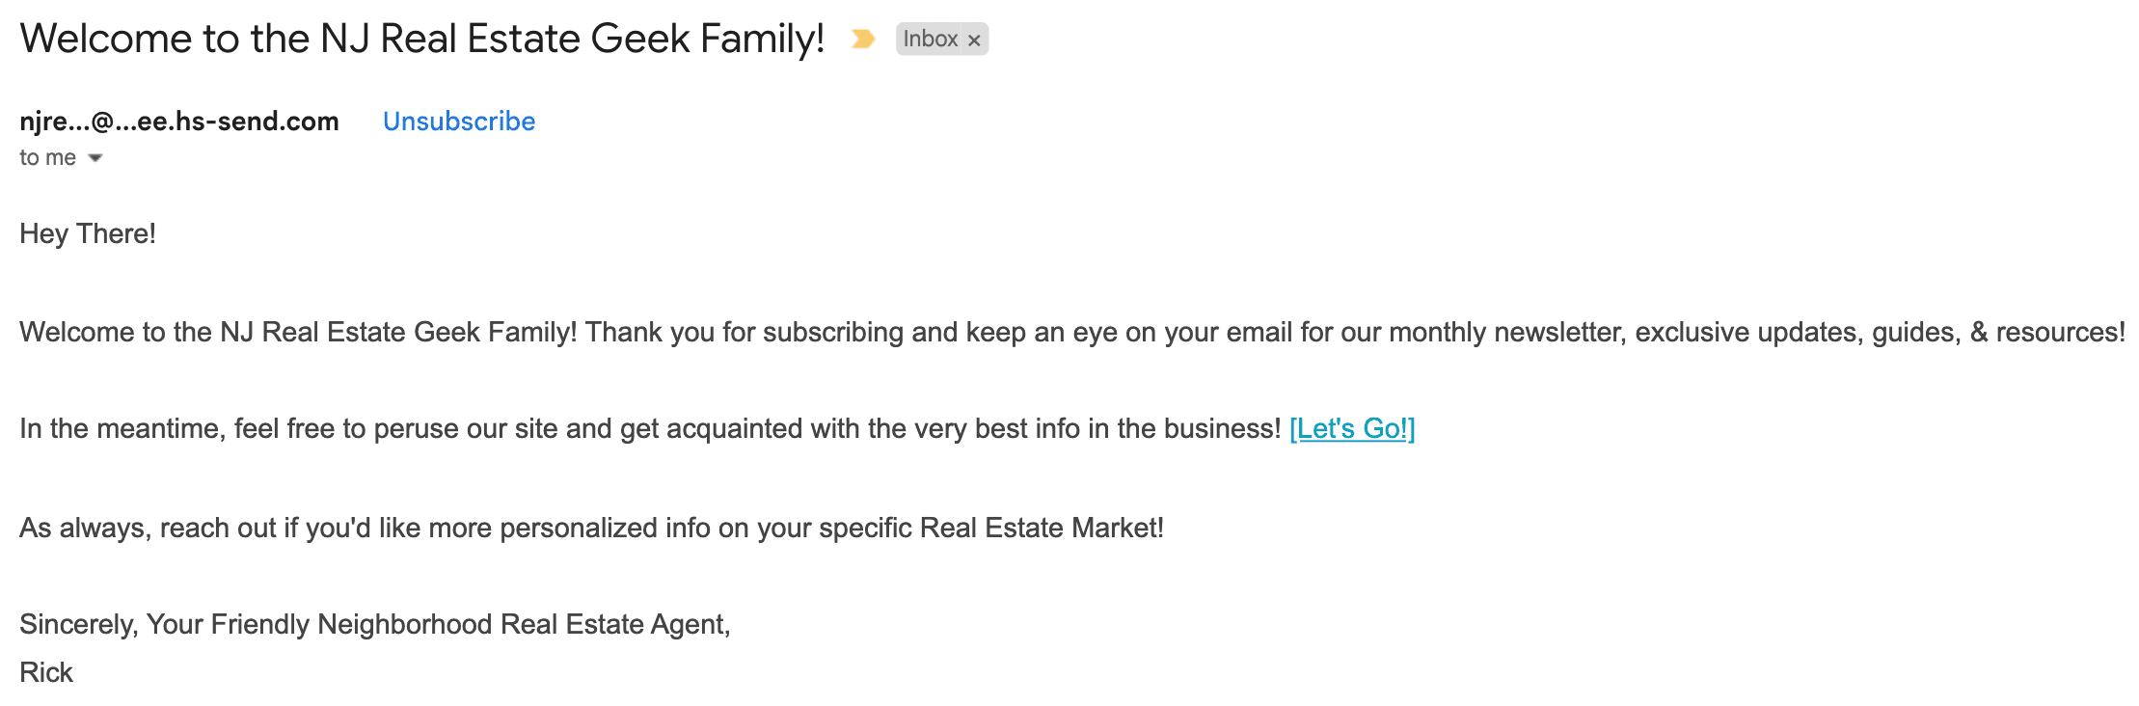Click the sender address njre...@...ee.hs-send.com
The width and height of the screenshot is (2139, 706).
point(179,122)
